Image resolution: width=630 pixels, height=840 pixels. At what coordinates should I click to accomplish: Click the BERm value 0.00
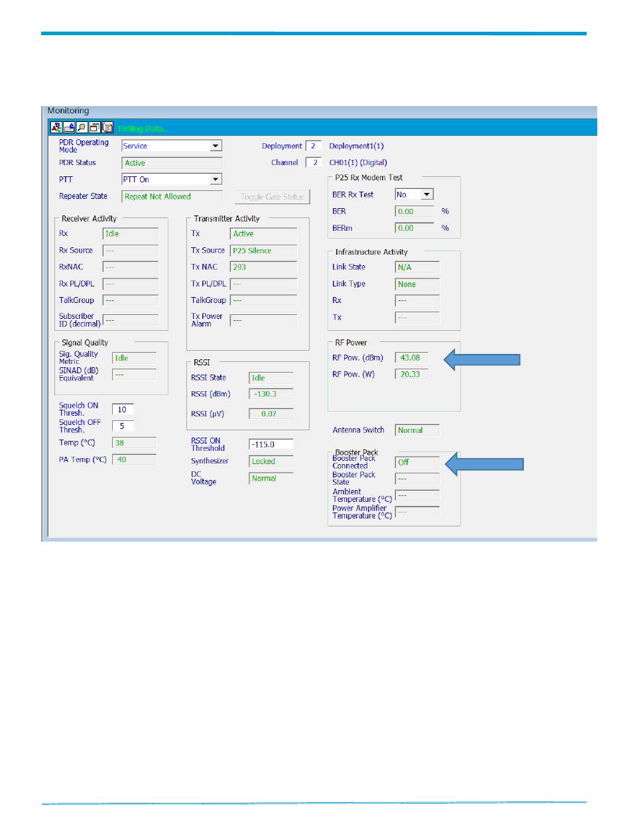tap(415, 227)
